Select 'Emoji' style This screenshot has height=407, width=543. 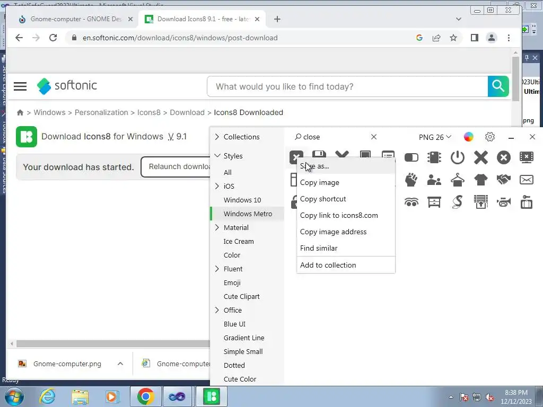click(232, 283)
